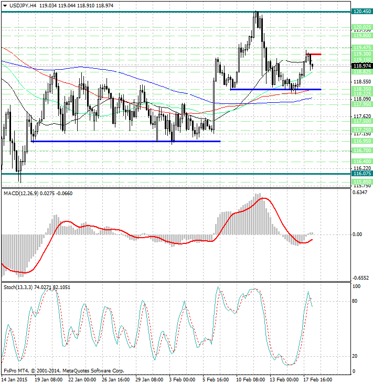Select the short blue support line near 118.350

pyautogui.click(x=276, y=89)
